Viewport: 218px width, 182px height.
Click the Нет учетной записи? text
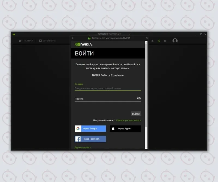104,120
